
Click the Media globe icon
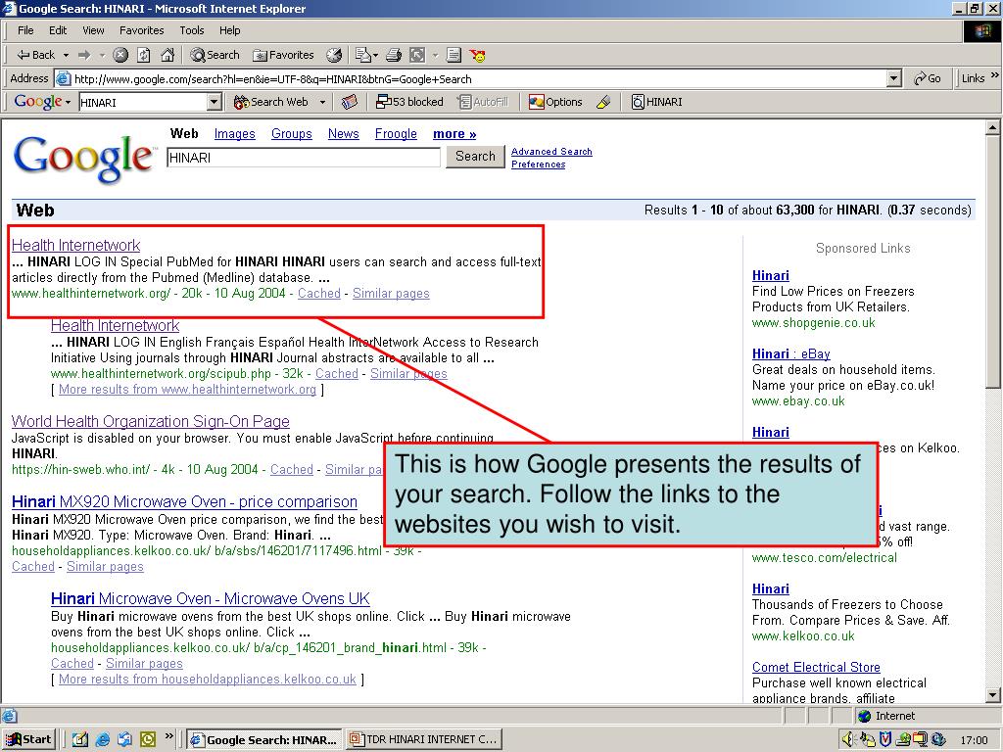click(x=334, y=55)
